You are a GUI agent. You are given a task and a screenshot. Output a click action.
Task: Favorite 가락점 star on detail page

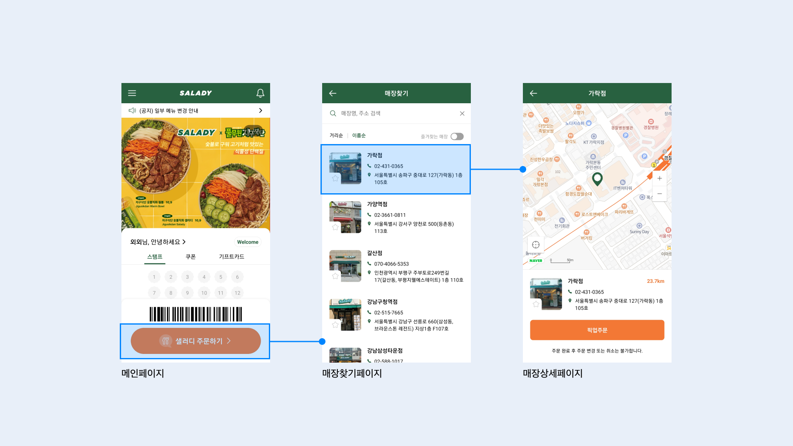[x=536, y=304]
